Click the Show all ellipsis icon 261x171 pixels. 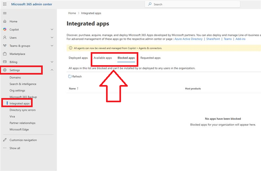click(5, 148)
